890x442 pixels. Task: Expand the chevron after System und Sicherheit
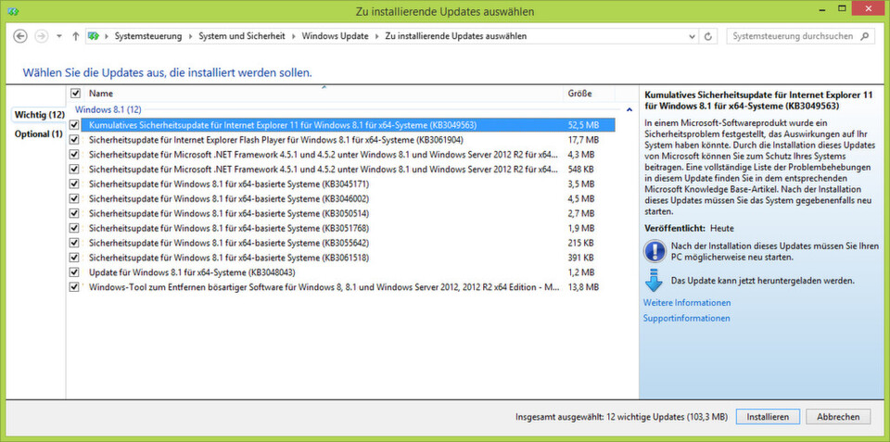coord(294,36)
